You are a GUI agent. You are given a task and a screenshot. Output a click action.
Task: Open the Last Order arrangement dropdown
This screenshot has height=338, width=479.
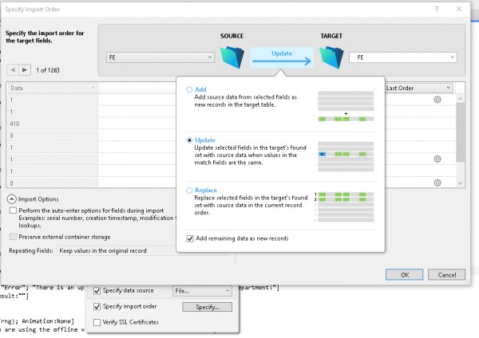pyautogui.click(x=419, y=88)
